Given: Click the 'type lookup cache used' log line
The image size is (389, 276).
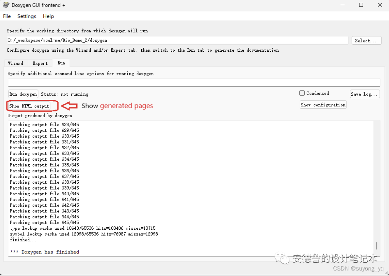Looking at the screenshot, I should point(83,228).
